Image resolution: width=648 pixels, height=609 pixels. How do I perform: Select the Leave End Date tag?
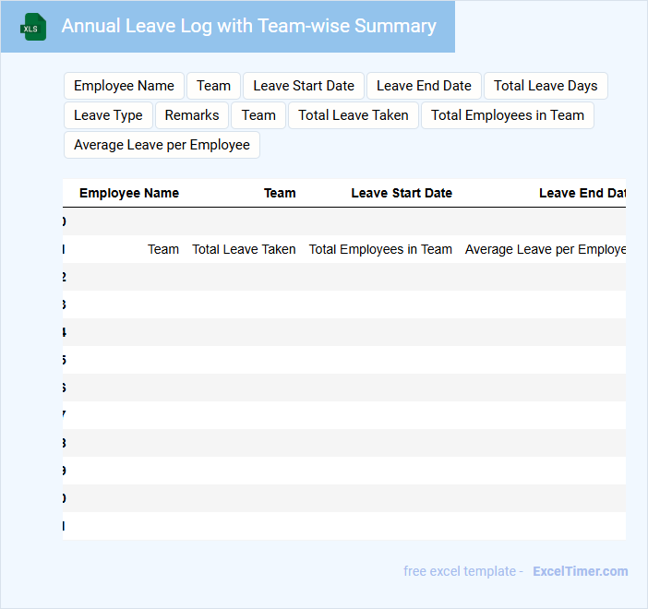pyautogui.click(x=424, y=86)
